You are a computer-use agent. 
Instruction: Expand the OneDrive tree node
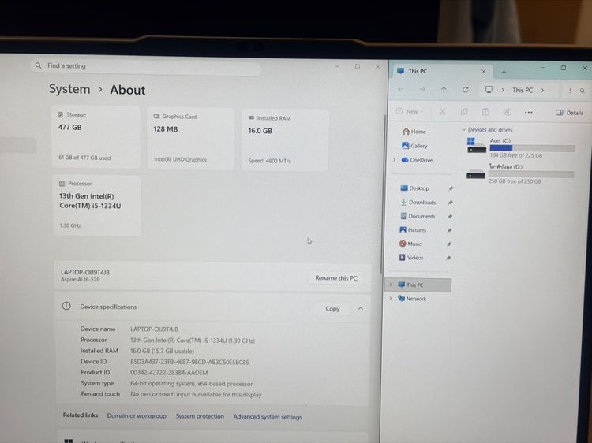coord(394,160)
